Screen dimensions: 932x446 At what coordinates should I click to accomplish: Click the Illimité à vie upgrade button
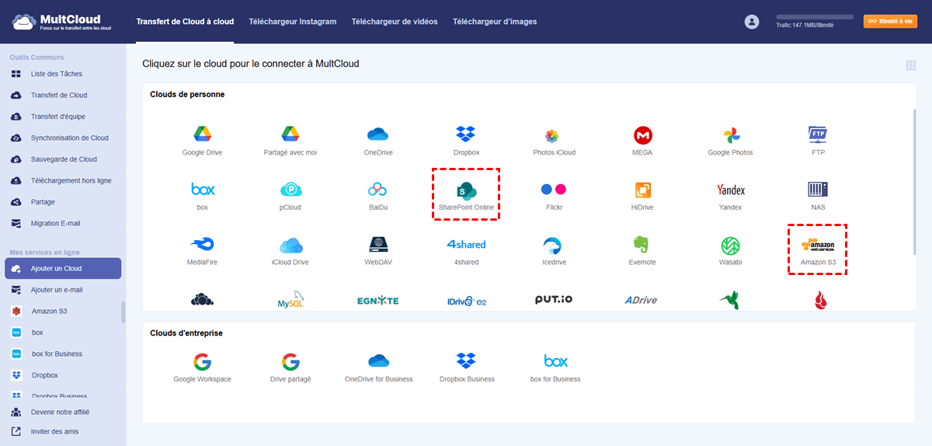(x=890, y=22)
